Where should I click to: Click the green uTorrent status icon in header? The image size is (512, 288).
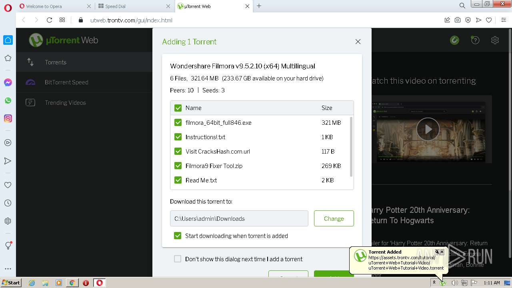pos(454,40)
